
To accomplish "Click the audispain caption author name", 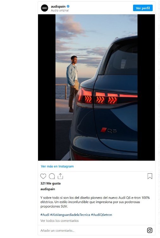I will tap(48, 189).
